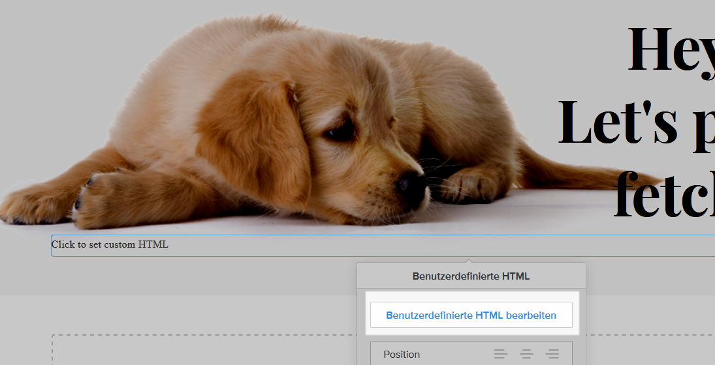Viewport: 715px width, 365px height.
Task: Click the 'Click to set custom HTML' element
Action: tap(383, 246)
